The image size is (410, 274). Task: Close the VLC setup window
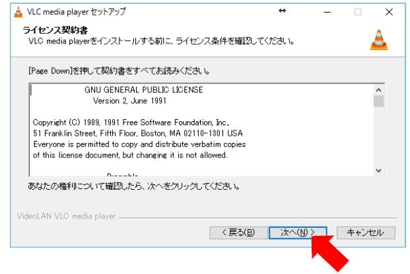point(389,12)
